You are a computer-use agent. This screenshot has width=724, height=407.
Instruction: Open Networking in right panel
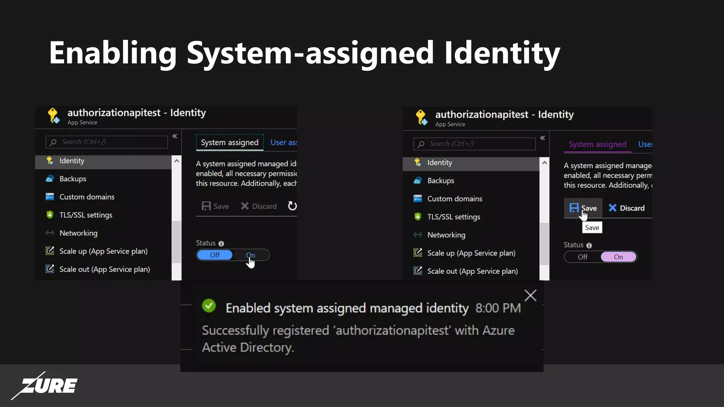471,235
